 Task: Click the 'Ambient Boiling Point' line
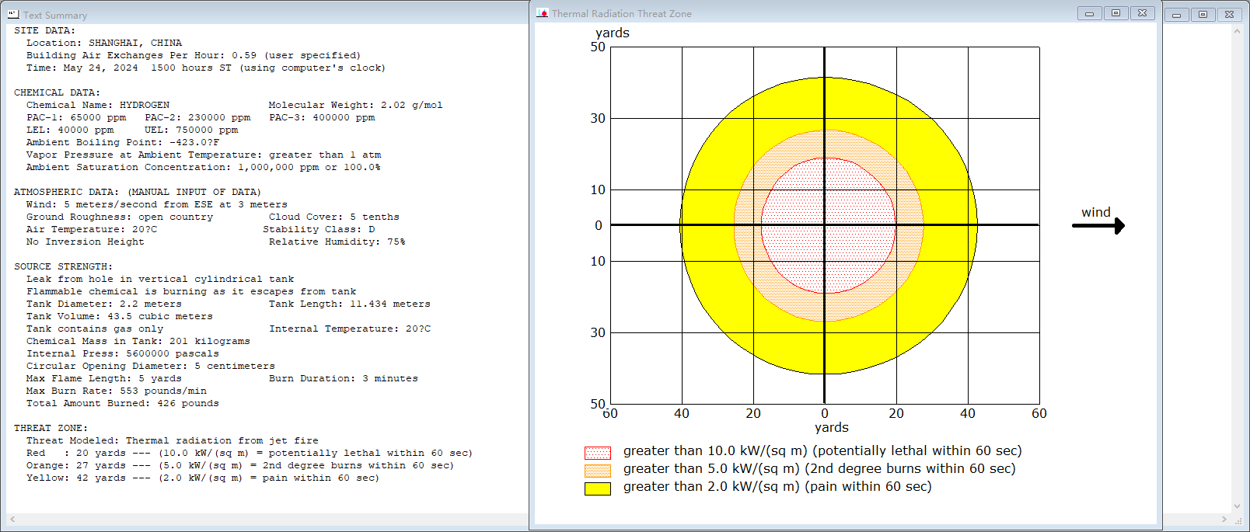pos(123,142)
